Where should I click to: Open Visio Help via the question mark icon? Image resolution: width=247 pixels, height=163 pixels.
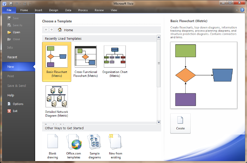(242, 10)
